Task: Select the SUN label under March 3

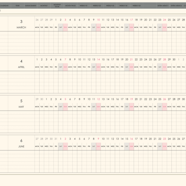Action: 65,27
